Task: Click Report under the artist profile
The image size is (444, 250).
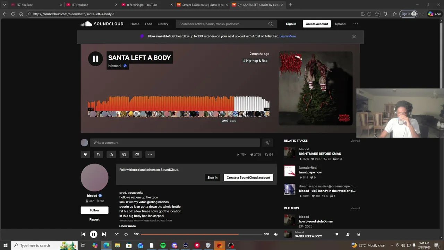Action: (x=94, y=219)
